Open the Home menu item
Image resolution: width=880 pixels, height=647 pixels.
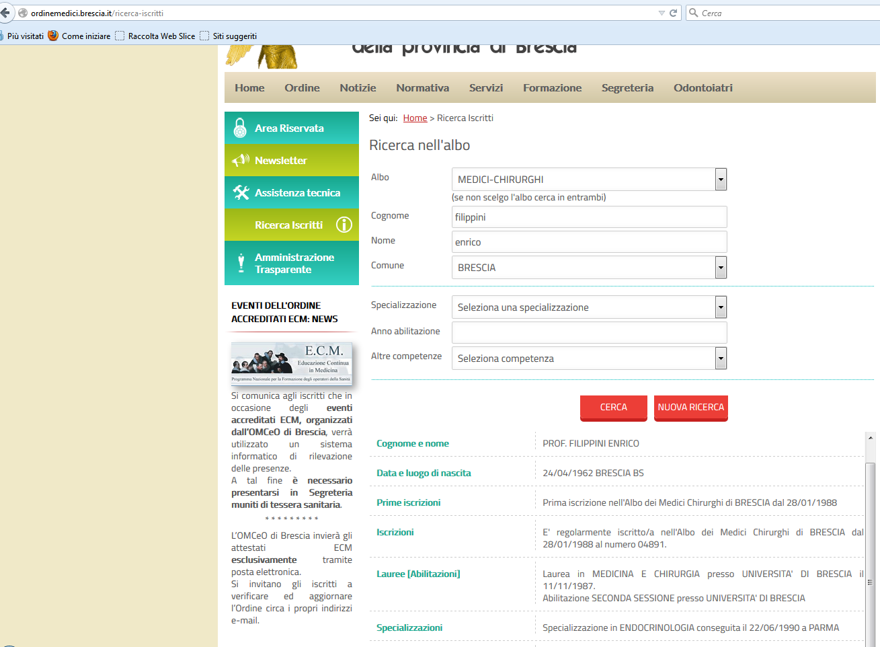tap(249, 87)
